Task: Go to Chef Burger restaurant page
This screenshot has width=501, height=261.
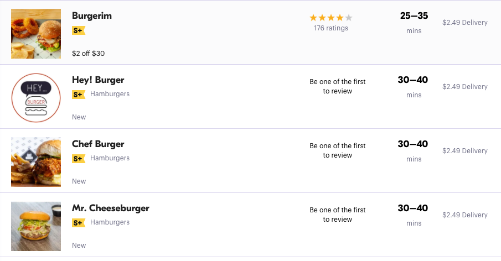Action: (x=98, y=144)
